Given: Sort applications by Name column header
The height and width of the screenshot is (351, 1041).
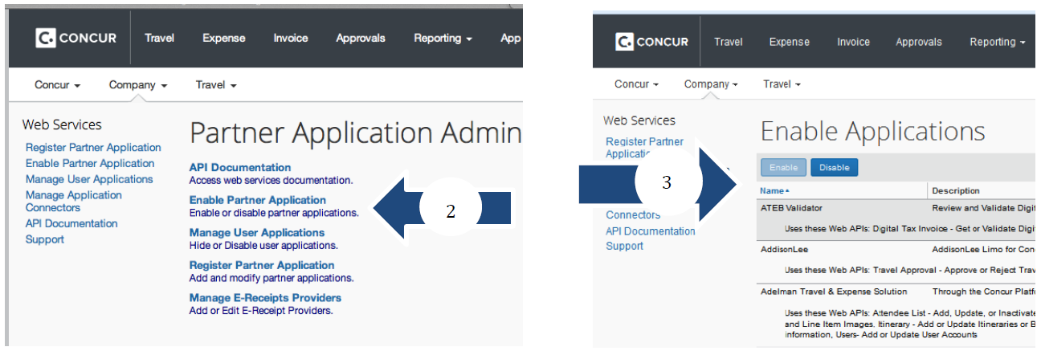Looking at the screenshot, I should [x=774, y=190].
